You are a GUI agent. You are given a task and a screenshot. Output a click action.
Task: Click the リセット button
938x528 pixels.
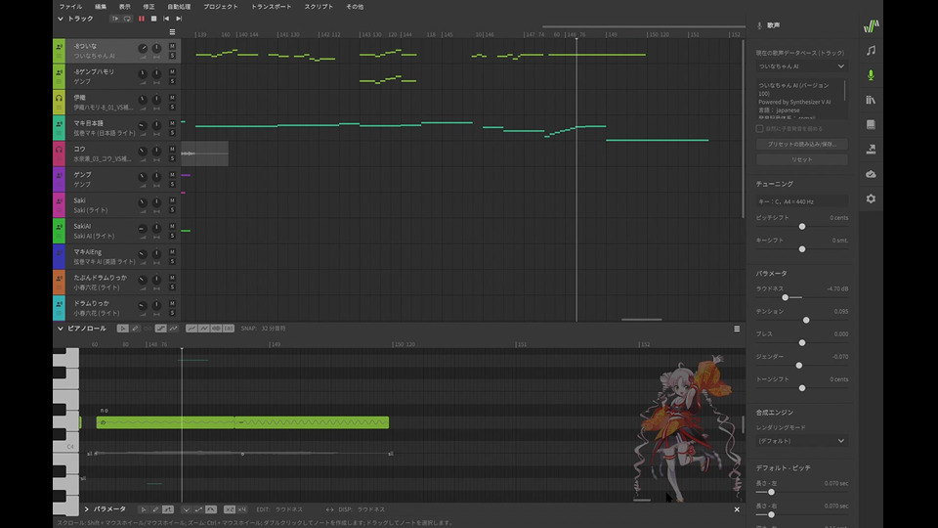coord(801,159)
